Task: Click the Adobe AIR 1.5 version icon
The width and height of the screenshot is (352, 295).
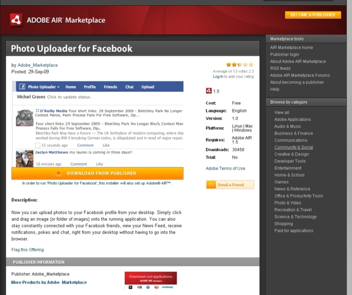Action: coord(208,91)
